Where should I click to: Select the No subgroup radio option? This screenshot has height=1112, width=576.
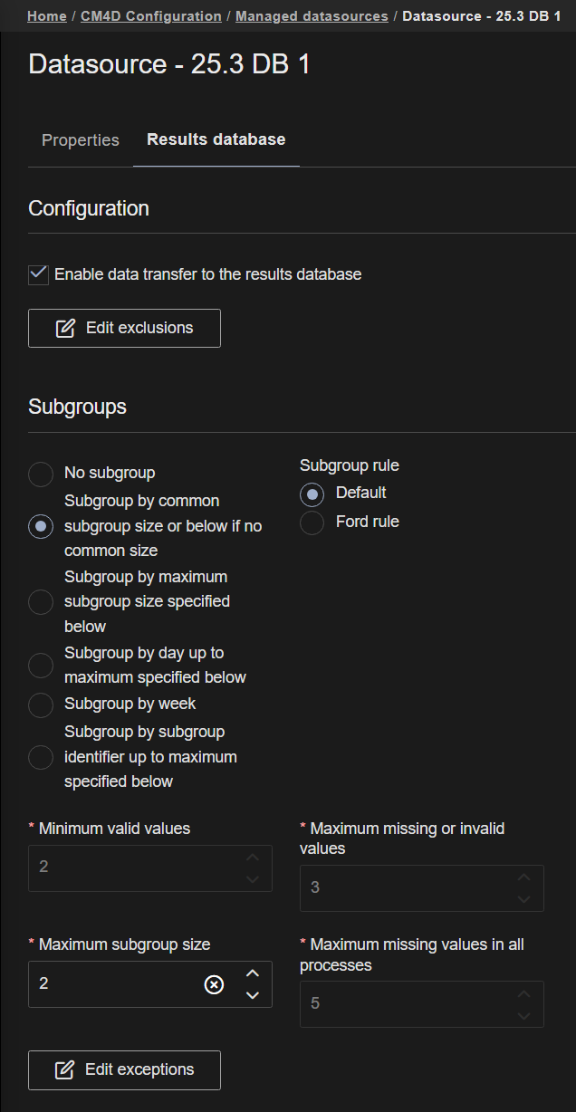41,474
